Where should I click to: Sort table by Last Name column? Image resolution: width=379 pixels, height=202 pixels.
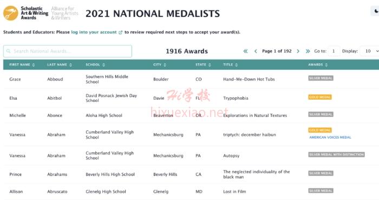[60, 65]
